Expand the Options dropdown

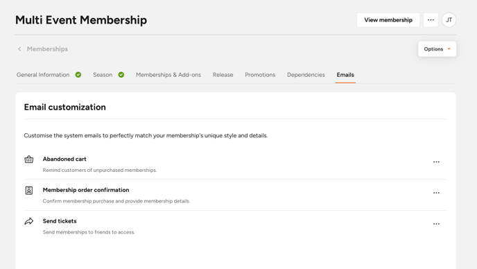(437, 49)
